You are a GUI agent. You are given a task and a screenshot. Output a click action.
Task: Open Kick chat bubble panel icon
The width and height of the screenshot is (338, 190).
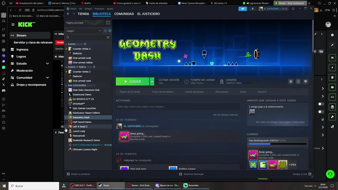click(x=332, y=87)
